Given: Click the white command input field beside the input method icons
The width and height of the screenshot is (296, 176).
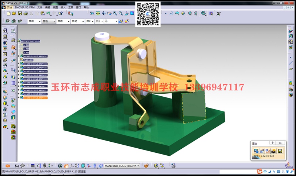Looking at the screenshot, I should (x=238, y=172).
